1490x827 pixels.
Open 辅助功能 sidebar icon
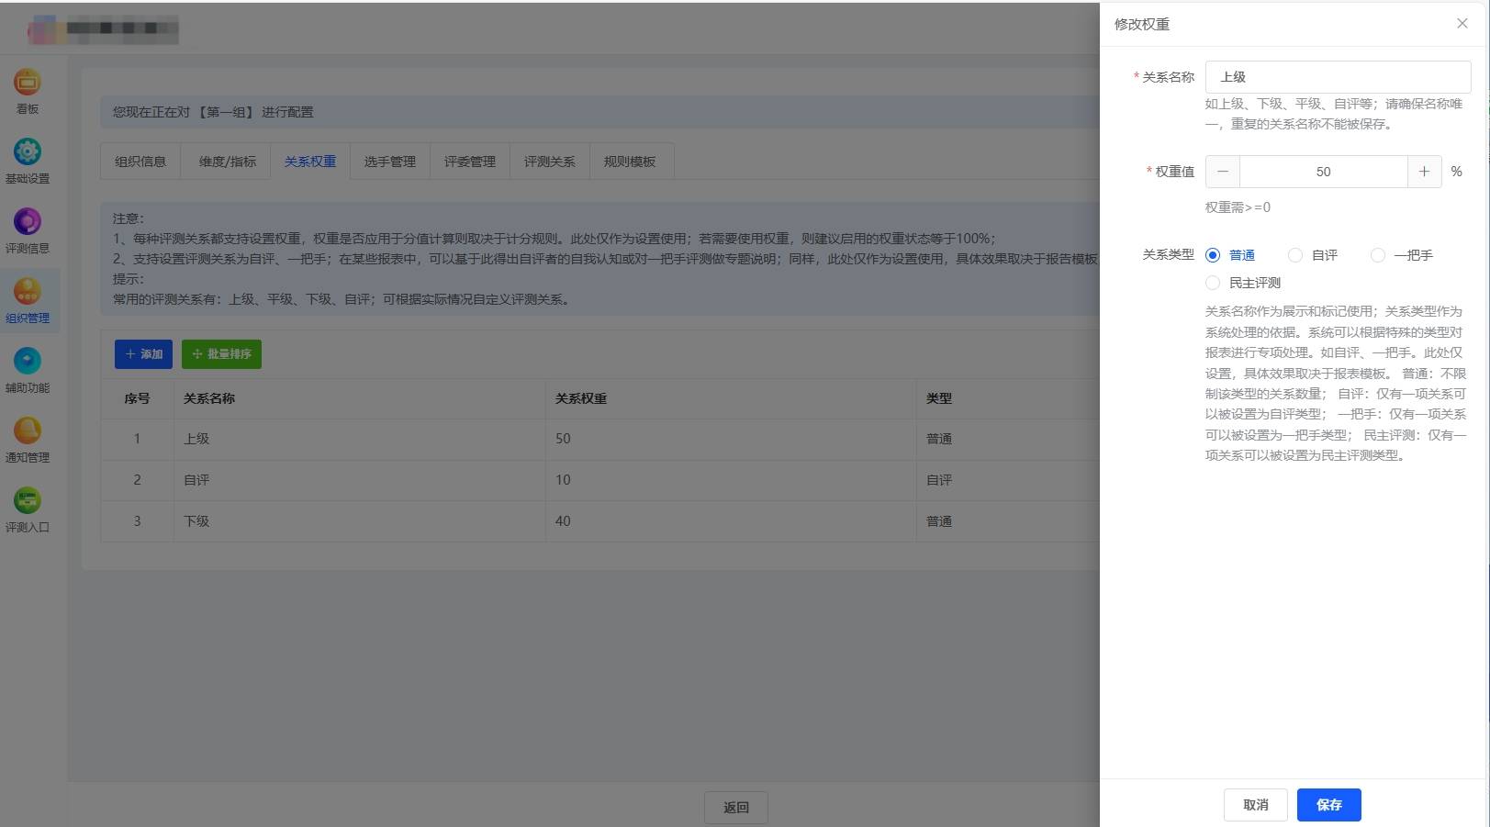[28, 362]
